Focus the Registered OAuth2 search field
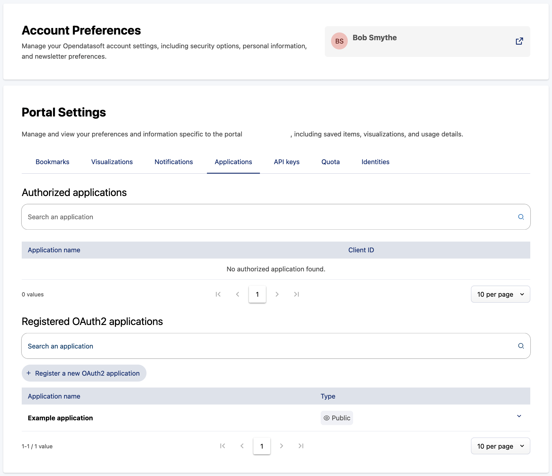This screenshot has height=476, width=552. pyautogui.click(x=268, y=346)
